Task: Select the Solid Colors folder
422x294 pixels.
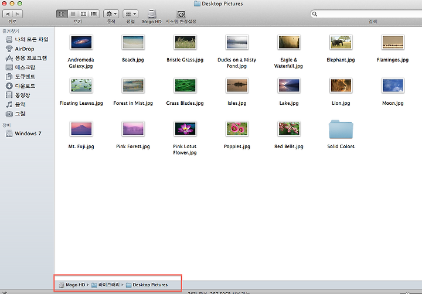Action: [x=341, y=129]
